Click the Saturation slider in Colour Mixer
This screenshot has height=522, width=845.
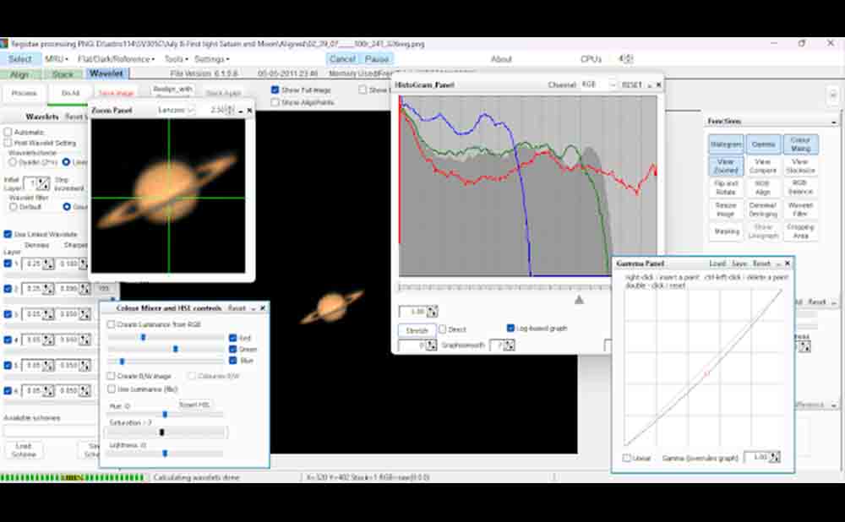tap(165, 432)
